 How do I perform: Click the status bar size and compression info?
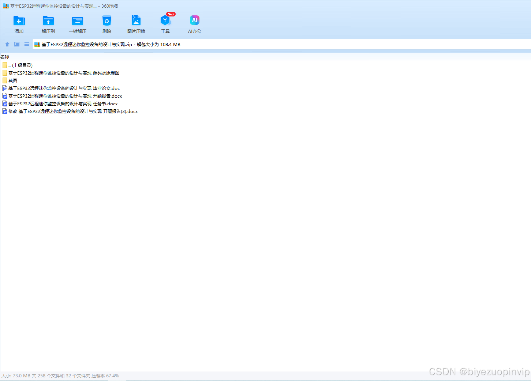point(60,376)
